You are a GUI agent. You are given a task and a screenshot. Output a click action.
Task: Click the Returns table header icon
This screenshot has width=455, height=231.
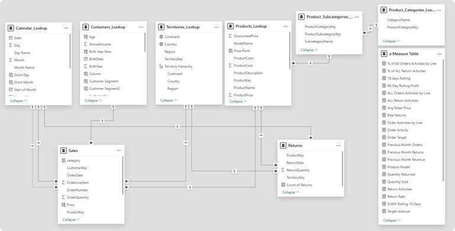pyautogui.click(x=283, y=145)
